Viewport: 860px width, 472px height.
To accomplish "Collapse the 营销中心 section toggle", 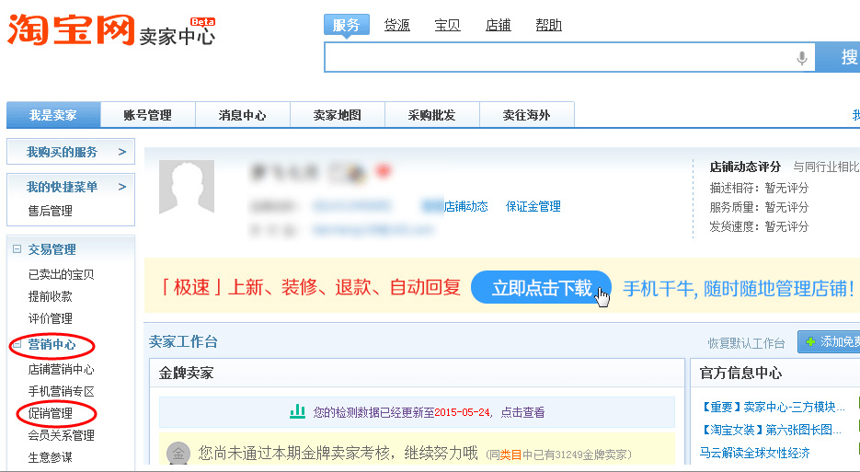I will (17, 345).
